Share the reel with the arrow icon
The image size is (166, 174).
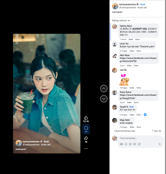[86, 138]
